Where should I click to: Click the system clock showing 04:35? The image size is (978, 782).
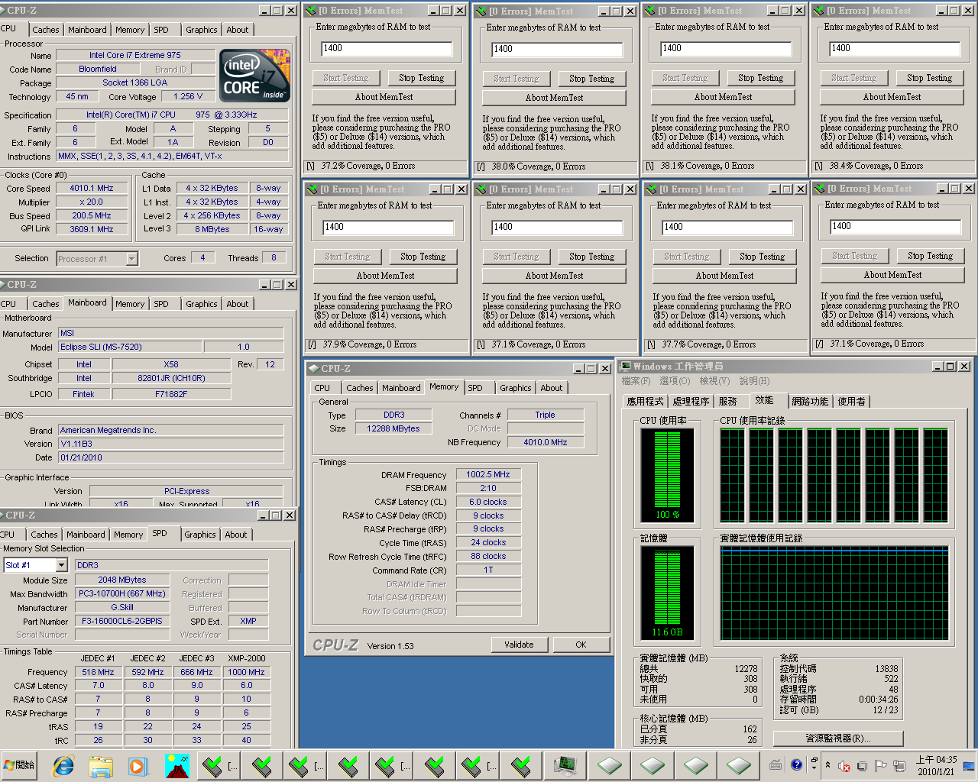point(936,765)
